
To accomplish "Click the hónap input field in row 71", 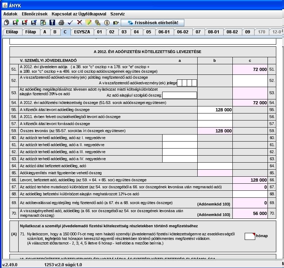I will (x=250, y=236).
